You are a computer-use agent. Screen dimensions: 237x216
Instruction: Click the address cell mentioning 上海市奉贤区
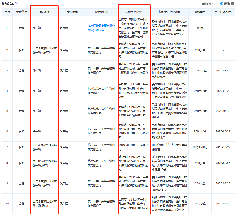tap(169, 111)
